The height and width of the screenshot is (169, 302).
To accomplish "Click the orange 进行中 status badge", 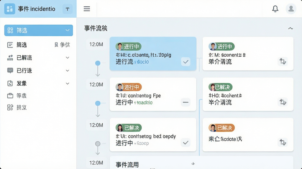I will (129, 87).
